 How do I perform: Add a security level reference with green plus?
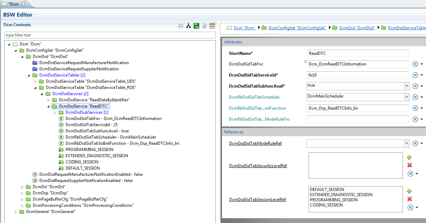point(409,158)
